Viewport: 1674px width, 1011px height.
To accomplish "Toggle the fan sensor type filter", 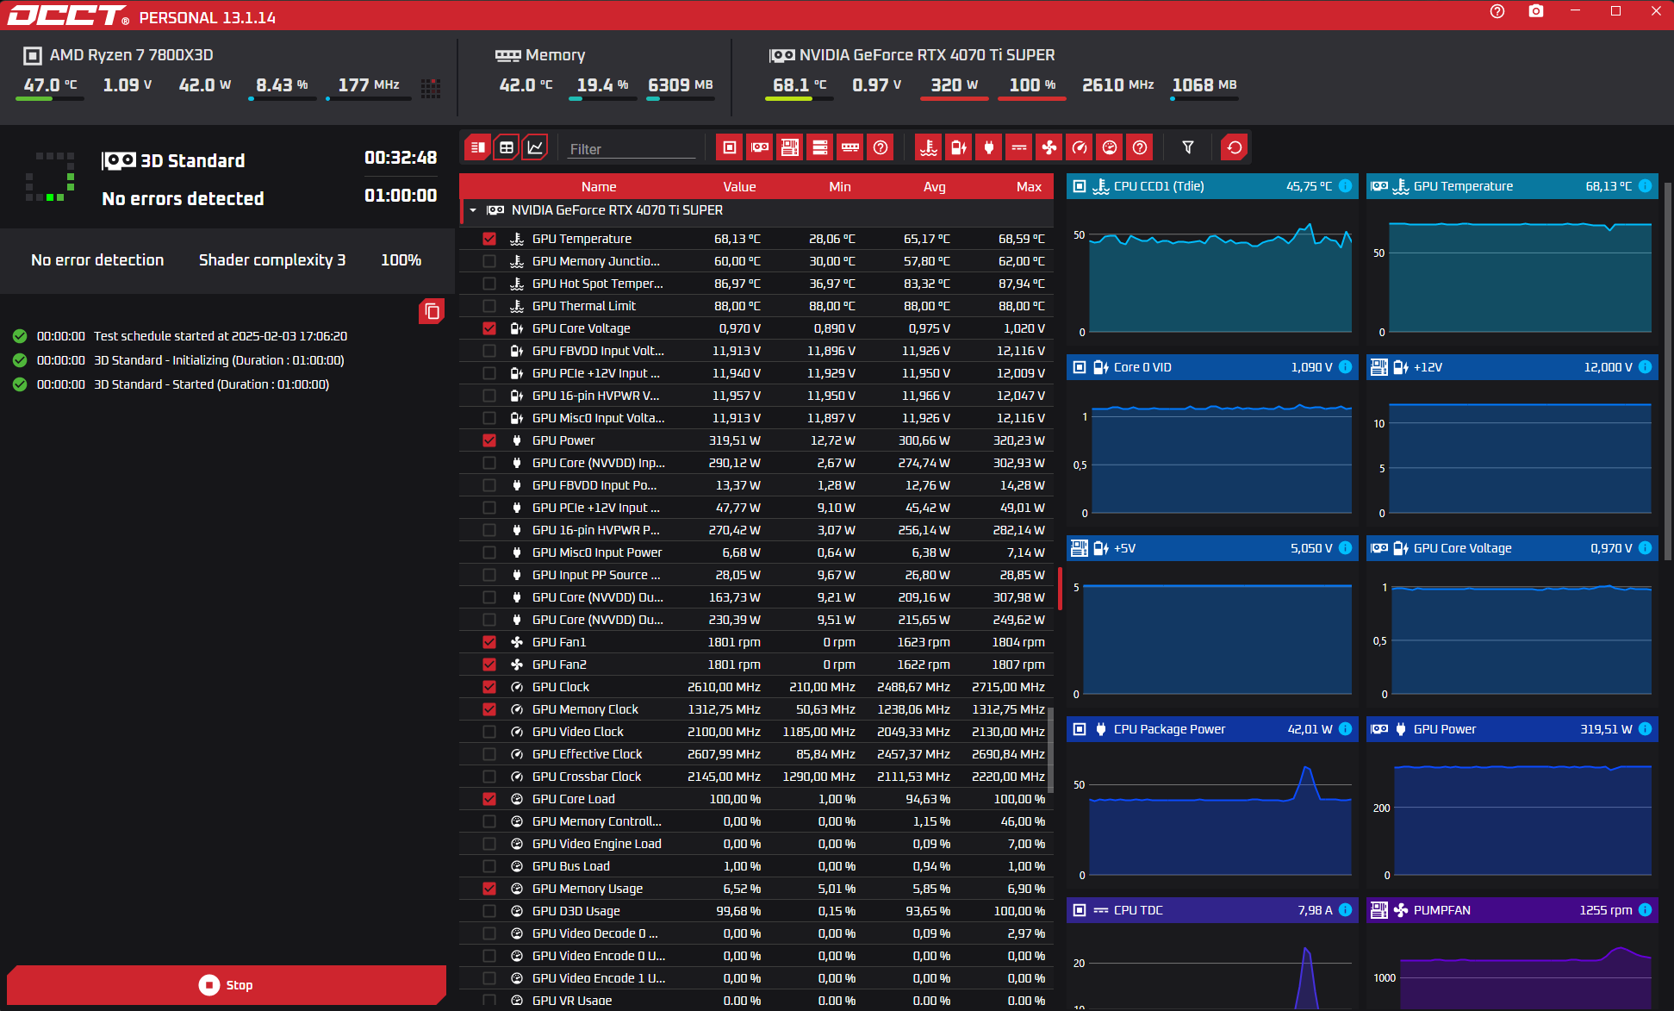I will pos(1049,147).
